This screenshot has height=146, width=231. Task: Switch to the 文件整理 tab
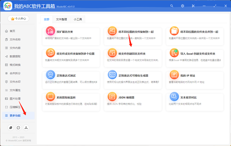[62, 19]
